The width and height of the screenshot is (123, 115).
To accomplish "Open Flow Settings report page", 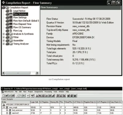I will coord(20,17).
